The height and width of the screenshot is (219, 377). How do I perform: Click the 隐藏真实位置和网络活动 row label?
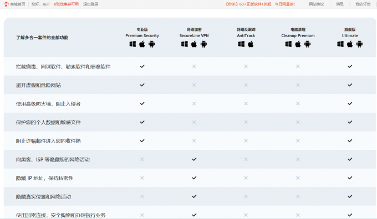(43, 197)
